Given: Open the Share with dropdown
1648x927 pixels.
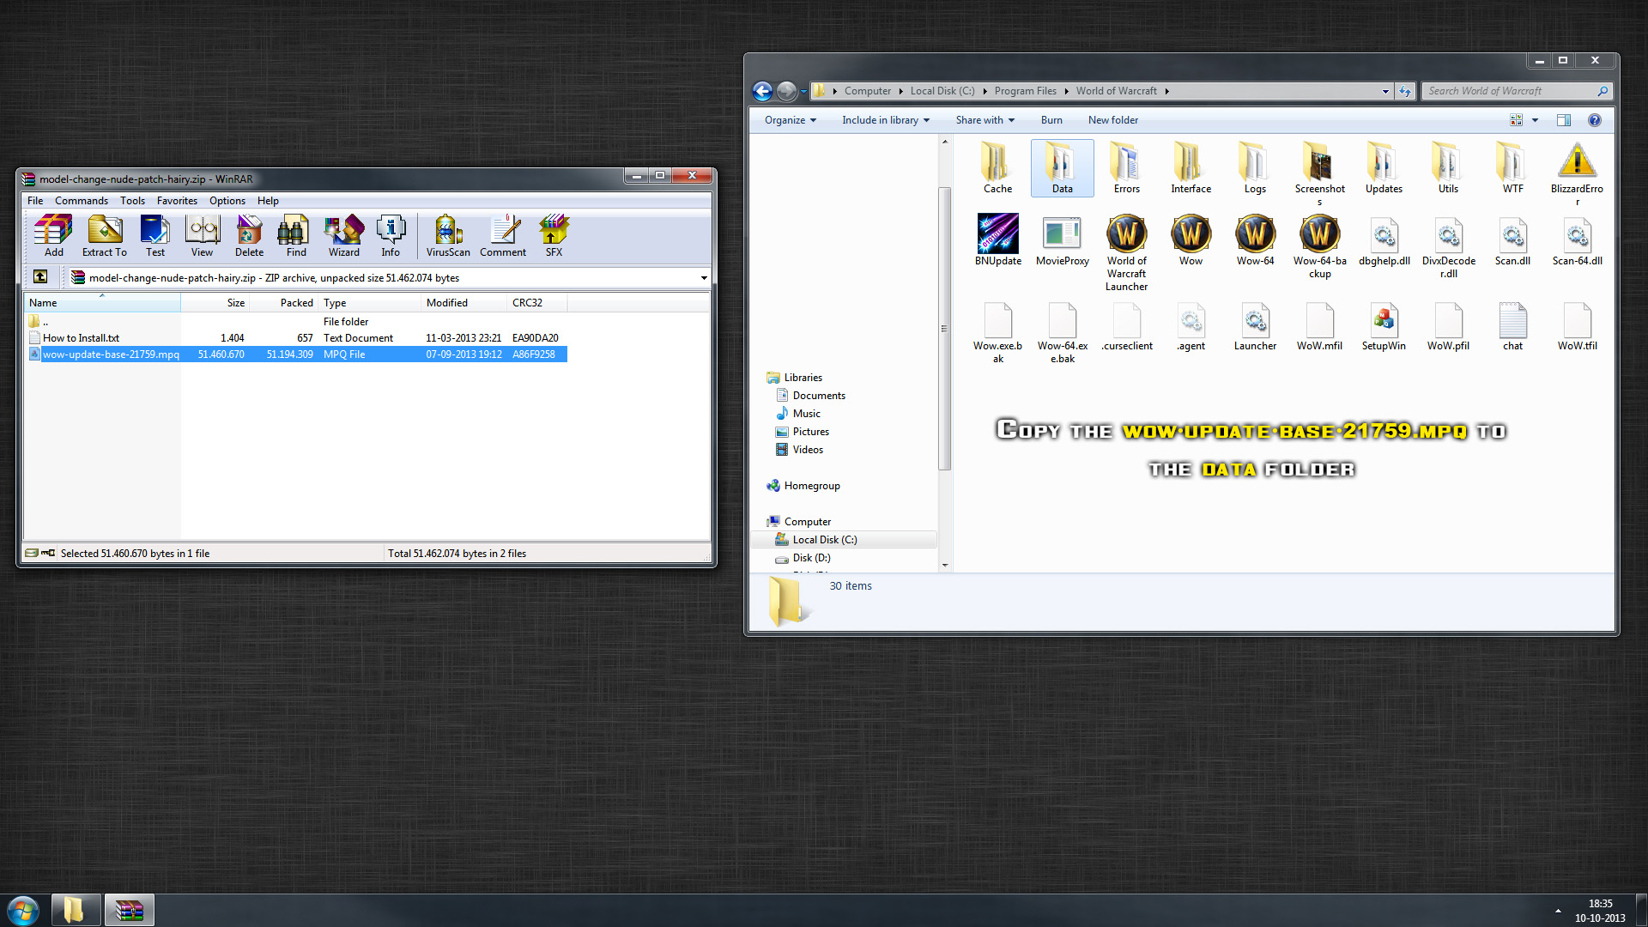Looking at the screenshot, I should [x=985, y=120].
